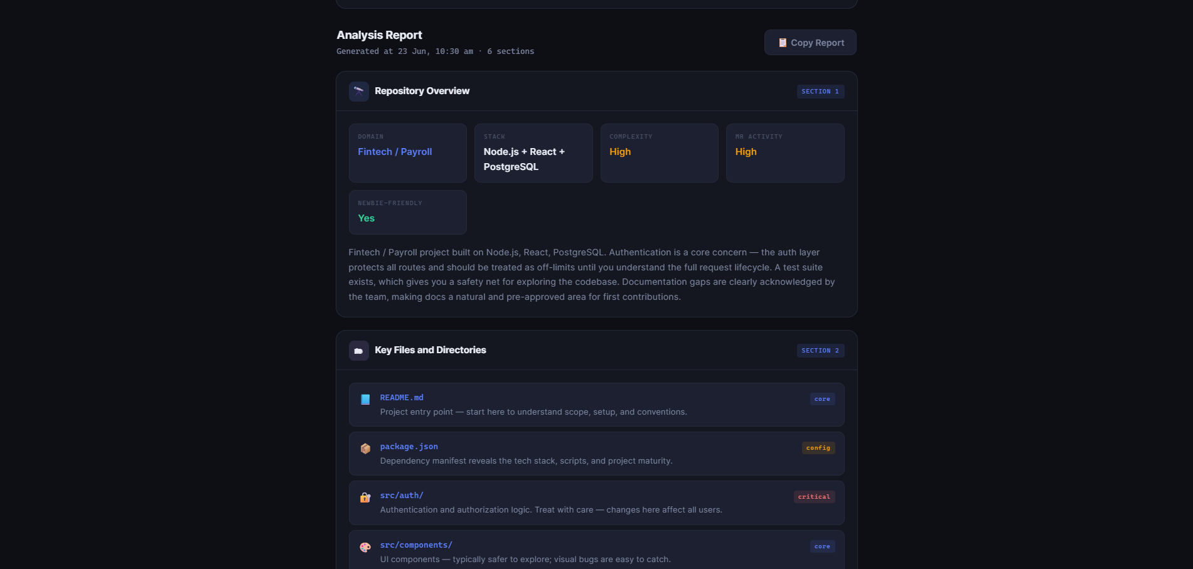Screen dimensions: 1193x569
Task: Open the src/components/ directory link
Action: [x=416, y=545]
